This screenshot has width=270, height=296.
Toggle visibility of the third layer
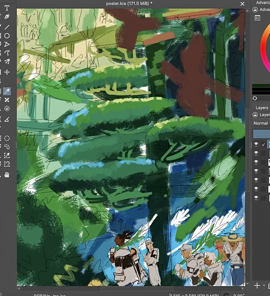256,162
